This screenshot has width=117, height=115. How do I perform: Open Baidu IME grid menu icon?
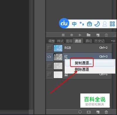point(112,24)
